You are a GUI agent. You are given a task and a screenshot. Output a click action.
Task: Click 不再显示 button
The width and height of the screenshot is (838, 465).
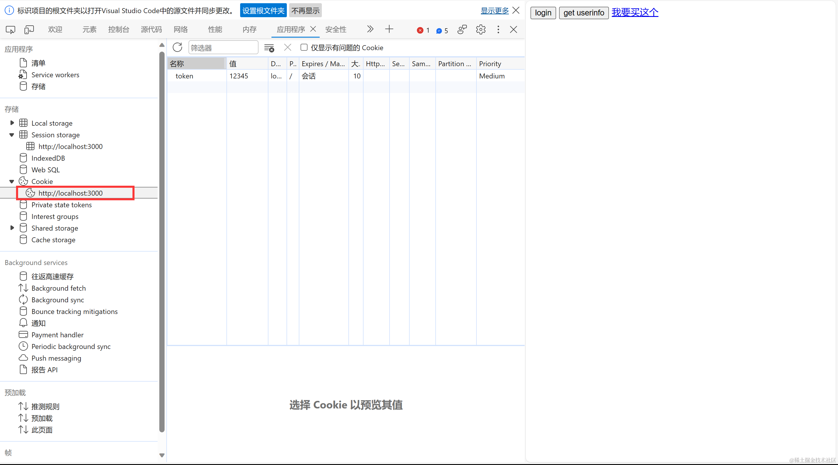(305, 11)
